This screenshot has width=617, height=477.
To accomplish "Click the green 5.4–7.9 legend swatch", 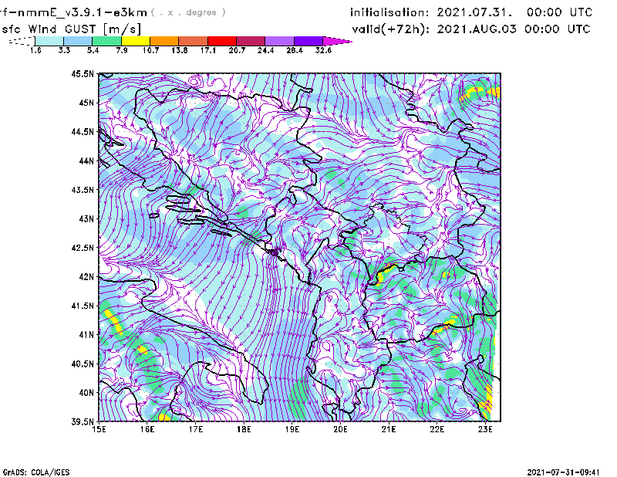I will [106, 41].
